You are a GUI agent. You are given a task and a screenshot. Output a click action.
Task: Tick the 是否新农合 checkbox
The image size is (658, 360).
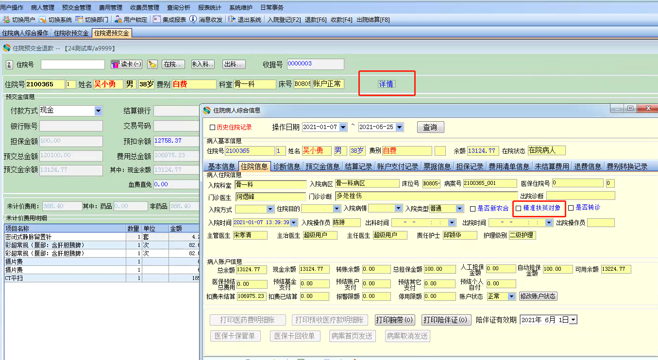473,209
